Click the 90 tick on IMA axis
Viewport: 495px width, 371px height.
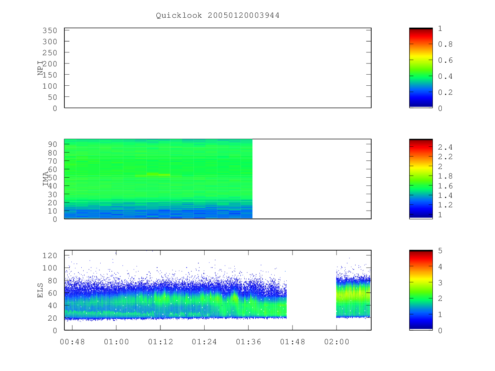(x=52, y=144)
